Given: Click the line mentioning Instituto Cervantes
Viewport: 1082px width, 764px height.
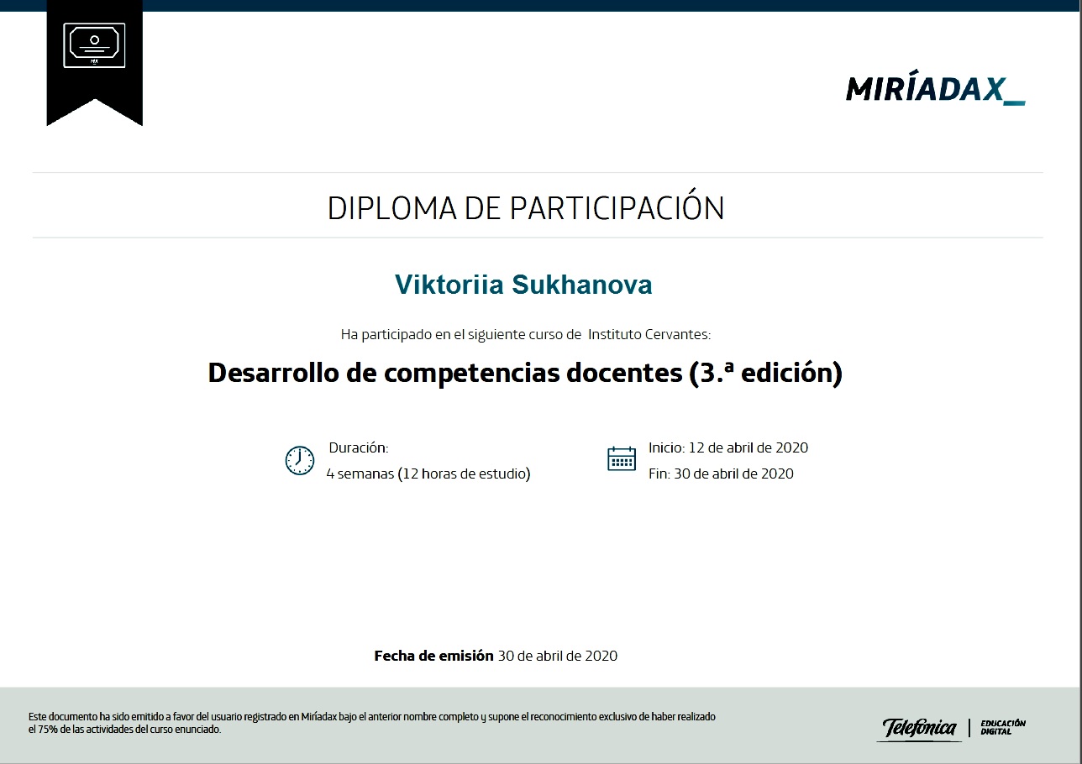Looking at the screenshot, I should (x=526, y=334).
